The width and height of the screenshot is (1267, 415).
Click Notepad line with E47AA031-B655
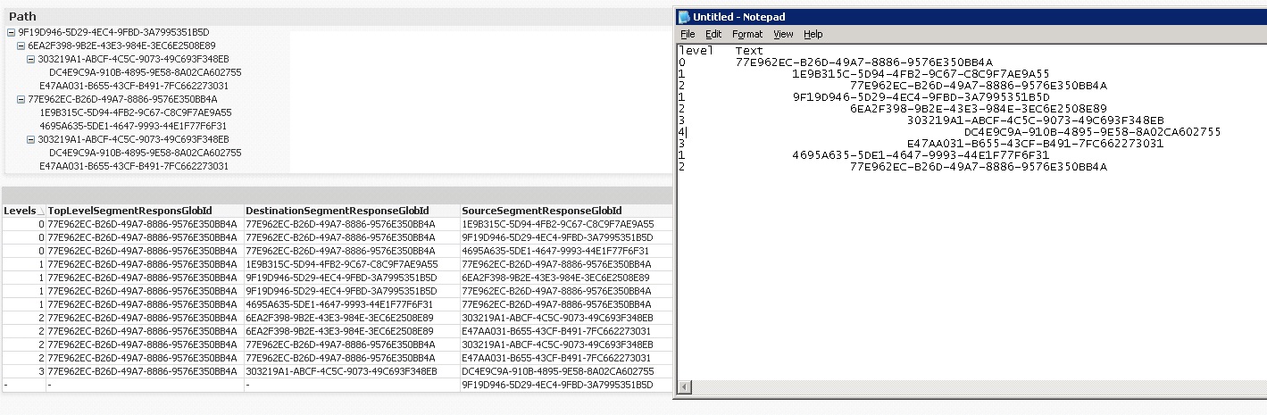1035,144
